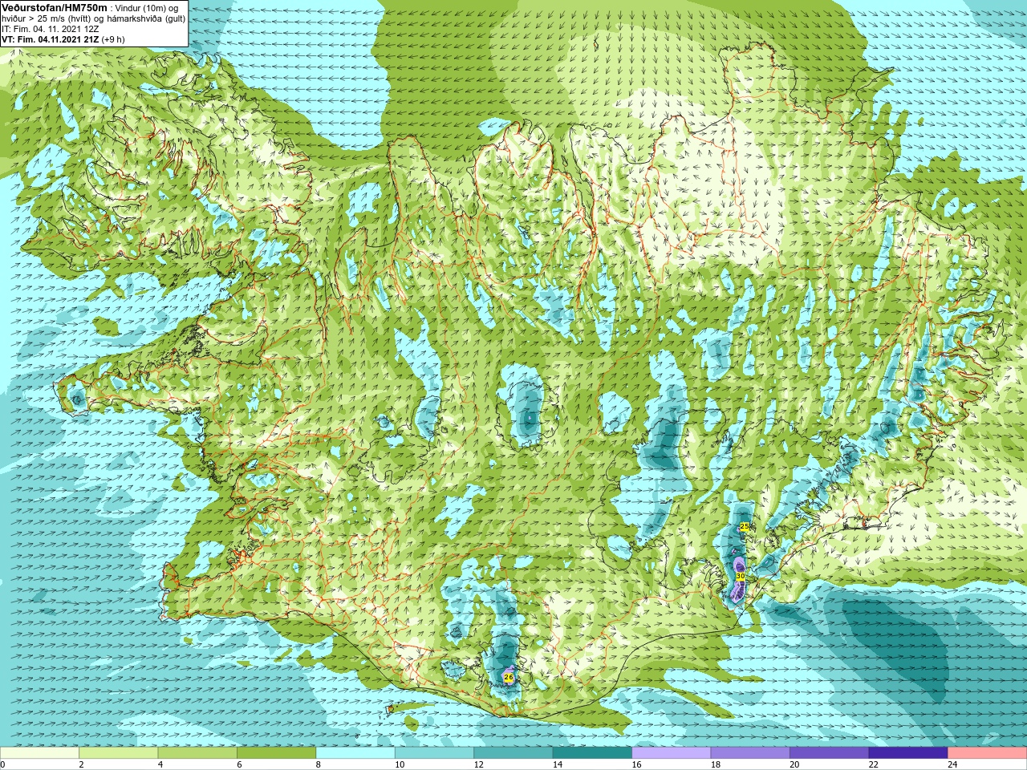Click the Veðurstofan/HM750m title text
Image resolution: width=1027 pixels, height=770 pixels.
[x=55, y=7]
